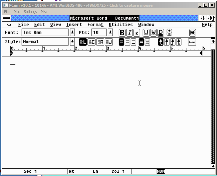Select the right-aligned tab stop icon
The height and width of the screenshot is (176, 217).
tap(173, 42)
